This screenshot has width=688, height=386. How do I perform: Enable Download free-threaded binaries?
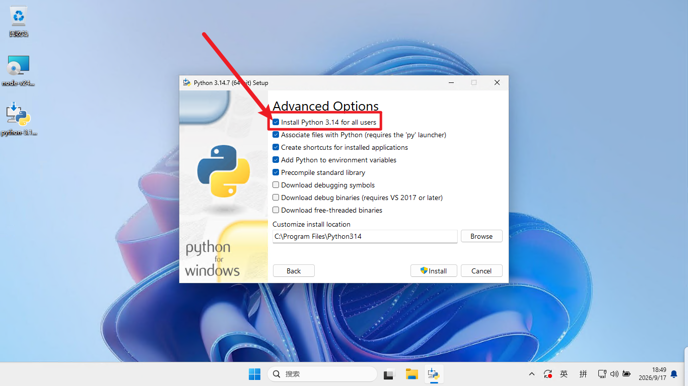click(276, 210)
